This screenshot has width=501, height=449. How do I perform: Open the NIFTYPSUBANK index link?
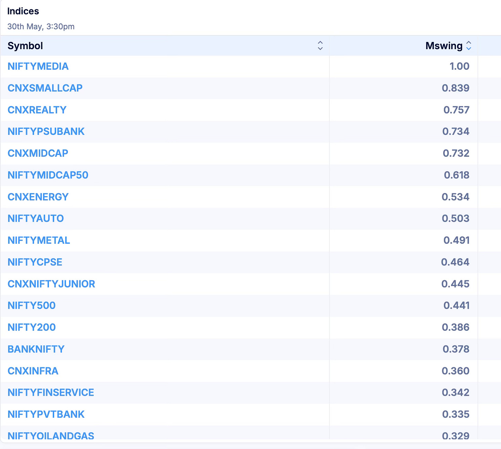point(46,131)
